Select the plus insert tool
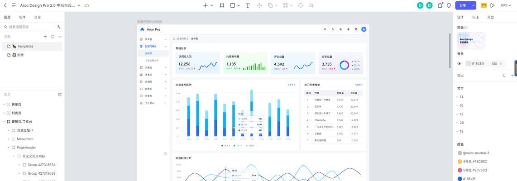This screenshot has height=181, width=517. (x=206, y=5)
